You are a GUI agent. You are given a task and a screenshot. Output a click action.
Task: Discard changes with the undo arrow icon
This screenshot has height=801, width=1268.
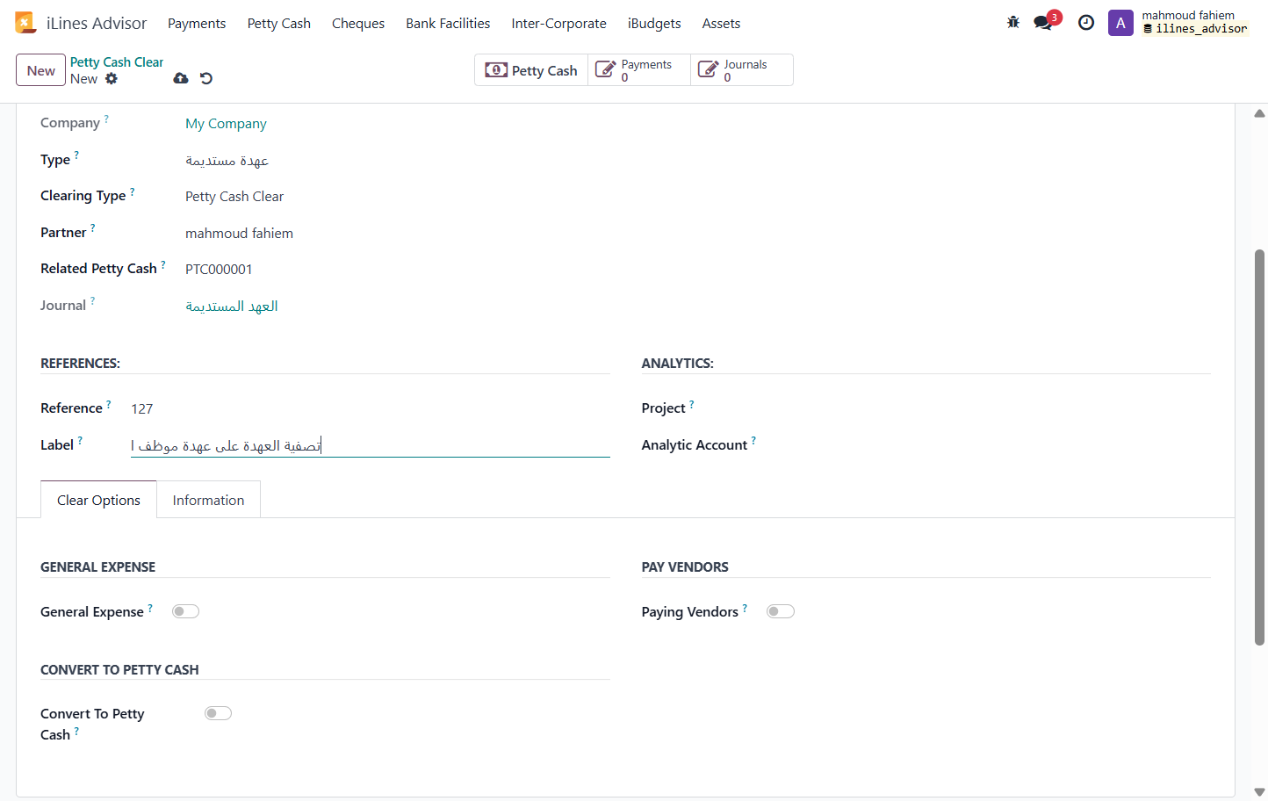[x=206, y=78]
